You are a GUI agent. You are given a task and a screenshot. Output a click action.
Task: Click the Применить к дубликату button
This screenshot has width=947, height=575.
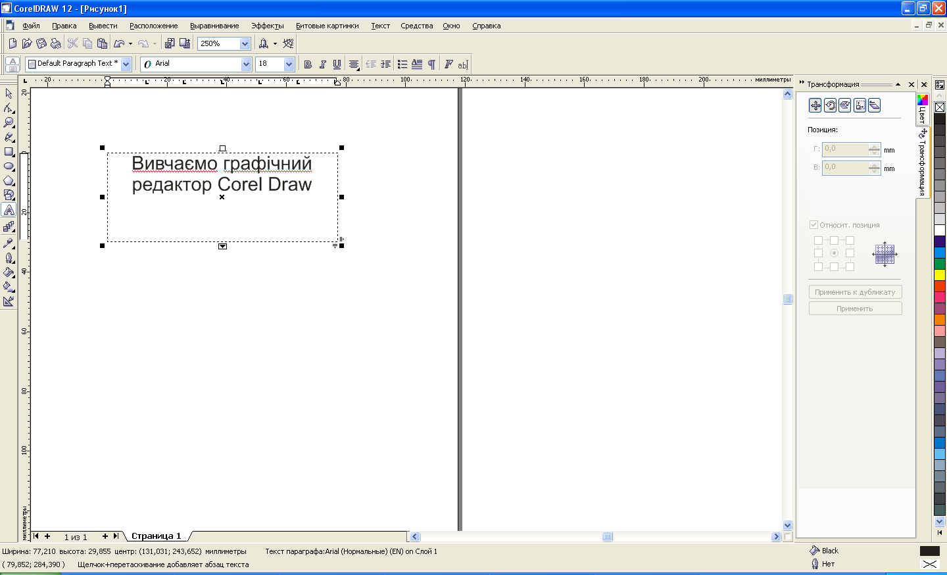click(855, 292)
